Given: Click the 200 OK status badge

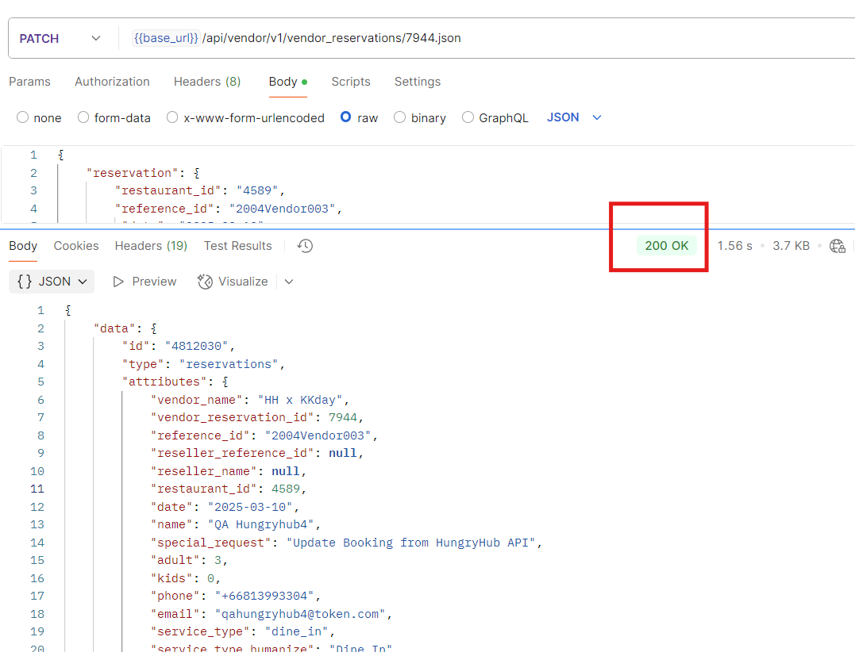Looking at the screenshot, I should coord(666,246).
